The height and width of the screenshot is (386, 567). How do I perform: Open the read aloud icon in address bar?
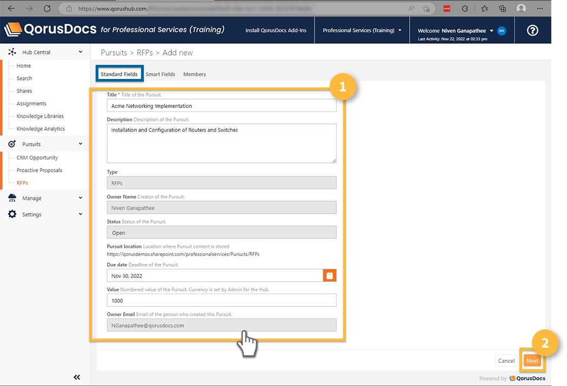click(x=411, y=8)
